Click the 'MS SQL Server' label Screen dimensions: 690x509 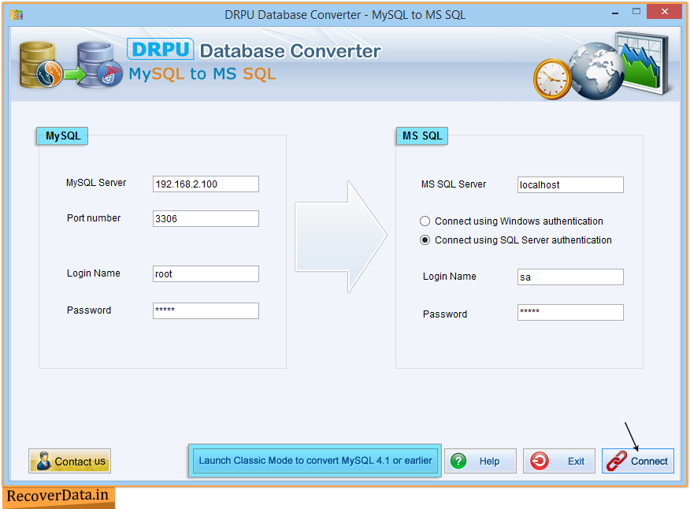coord(454,184)
